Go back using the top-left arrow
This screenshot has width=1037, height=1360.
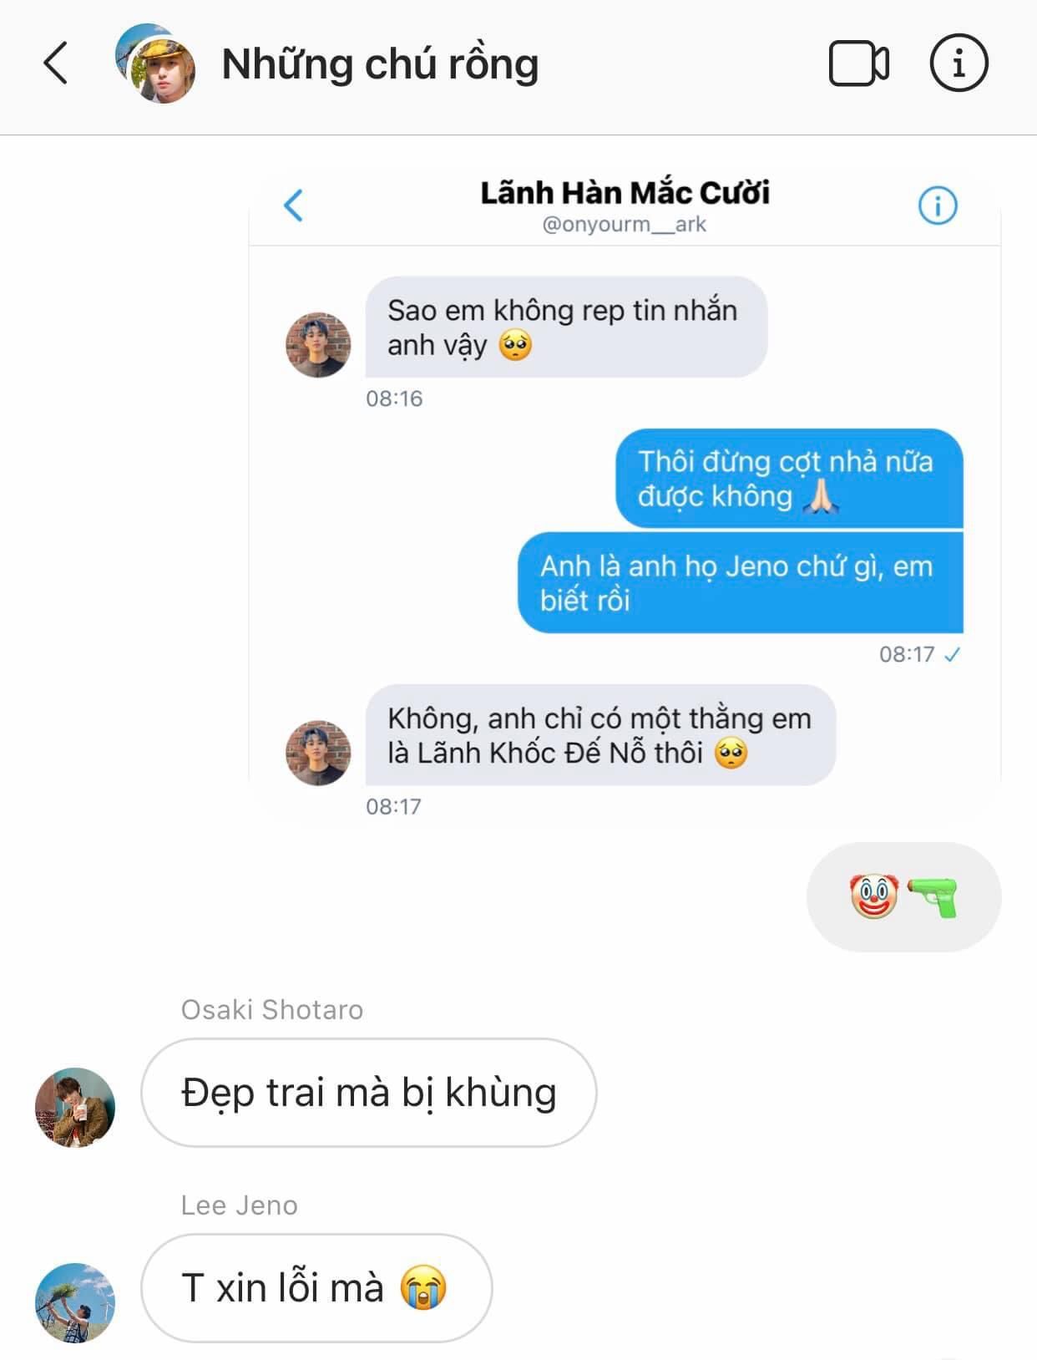pyautogui.click(x=55, y=63)
